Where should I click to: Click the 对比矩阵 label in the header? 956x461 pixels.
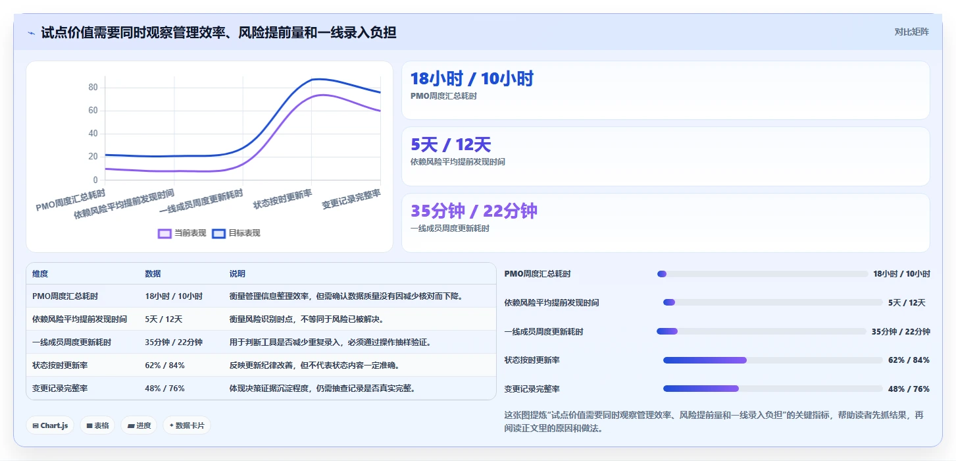[911, 32]
